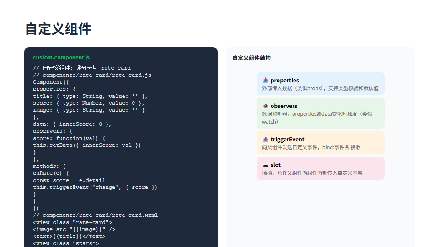
Task: Select the properties heading text
Action: pos(285,81)
